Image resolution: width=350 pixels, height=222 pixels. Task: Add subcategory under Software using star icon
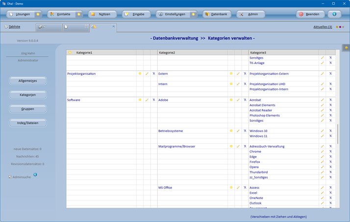pyautogui.click(x=140, y=100)
